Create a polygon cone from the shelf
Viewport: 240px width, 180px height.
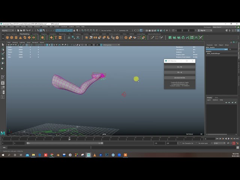pos(20,37)
